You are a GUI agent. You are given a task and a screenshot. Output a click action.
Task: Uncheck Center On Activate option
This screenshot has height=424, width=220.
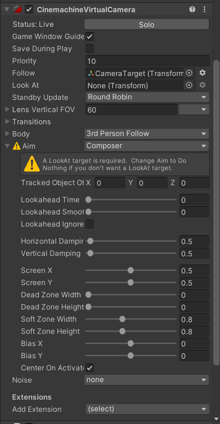click(89, 368)
